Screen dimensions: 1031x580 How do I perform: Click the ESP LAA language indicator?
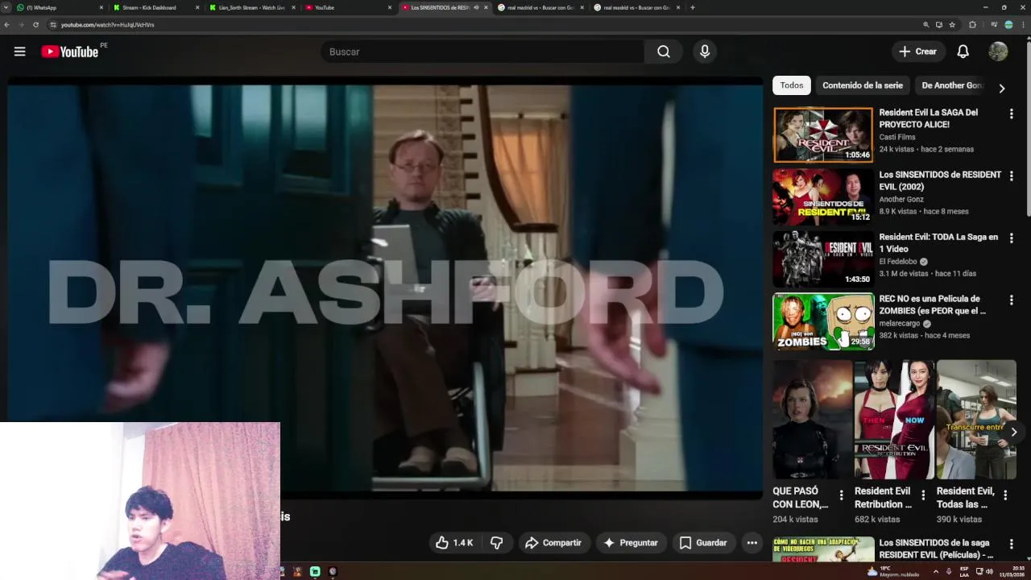[963, 571]
